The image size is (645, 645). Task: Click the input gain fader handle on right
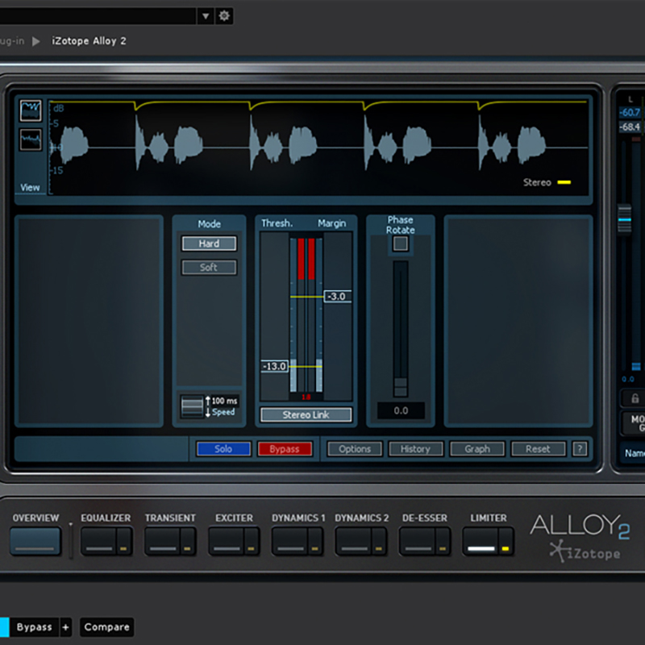click(x=624, y=218)
